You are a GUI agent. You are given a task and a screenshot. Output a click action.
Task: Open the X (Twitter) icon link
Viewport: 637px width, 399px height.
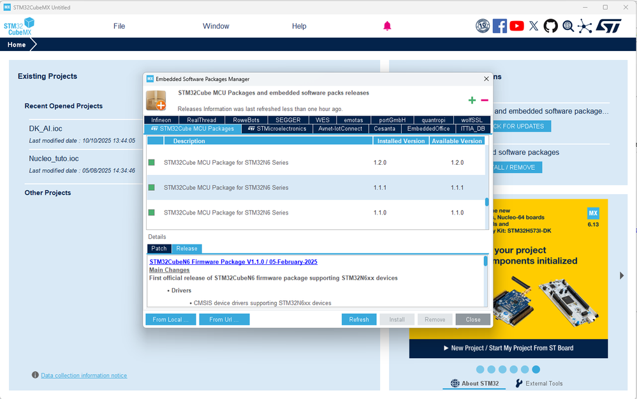[x=534, y=26]
